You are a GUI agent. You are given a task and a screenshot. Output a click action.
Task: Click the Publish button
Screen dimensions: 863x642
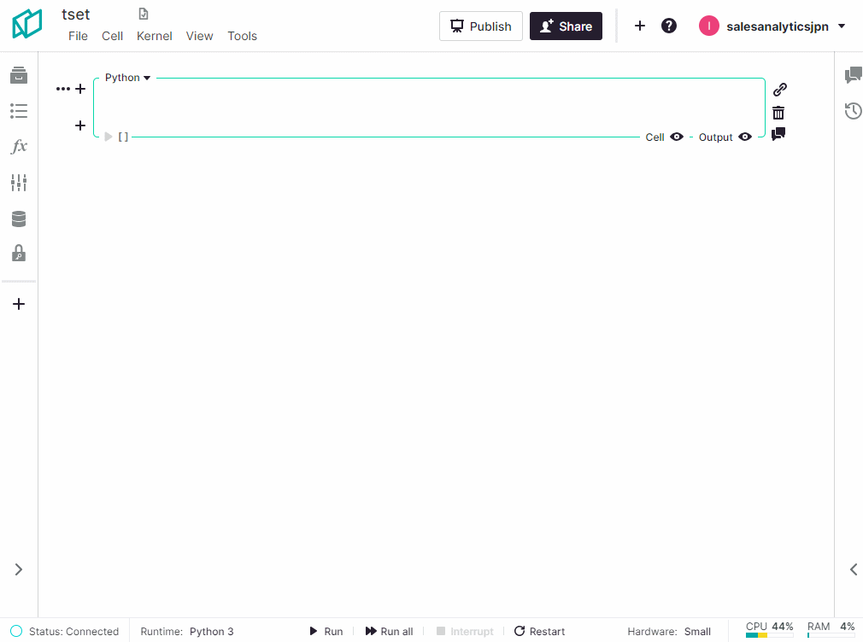click(x=480, y=26)
